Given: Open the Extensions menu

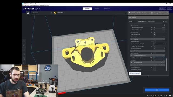Looking at the screenshot, I should point(37,6).
